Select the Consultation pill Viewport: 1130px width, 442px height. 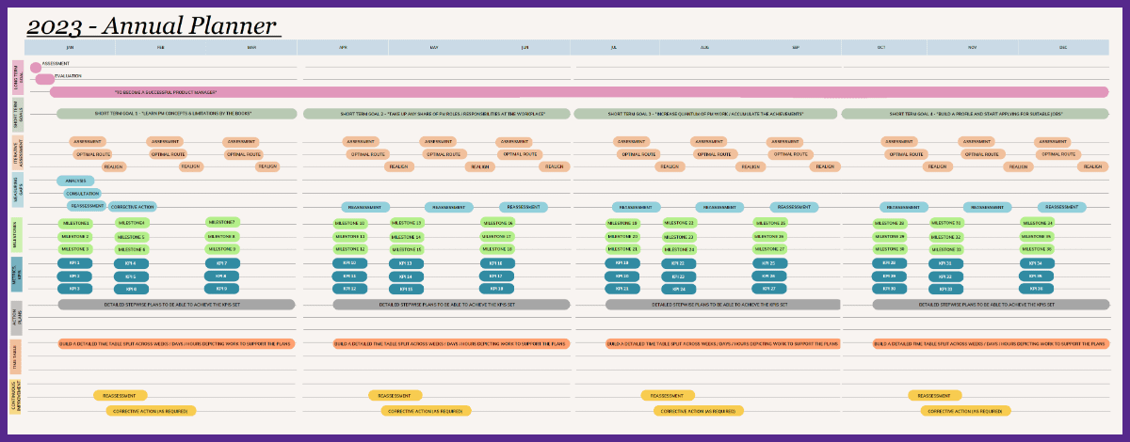click(81, 194)
